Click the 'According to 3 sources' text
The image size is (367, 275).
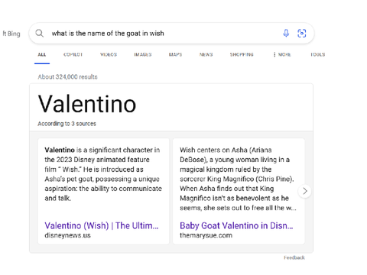tap(67, 124)
